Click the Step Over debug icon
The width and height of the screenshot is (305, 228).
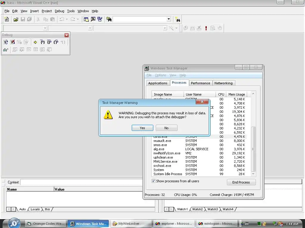49,42
